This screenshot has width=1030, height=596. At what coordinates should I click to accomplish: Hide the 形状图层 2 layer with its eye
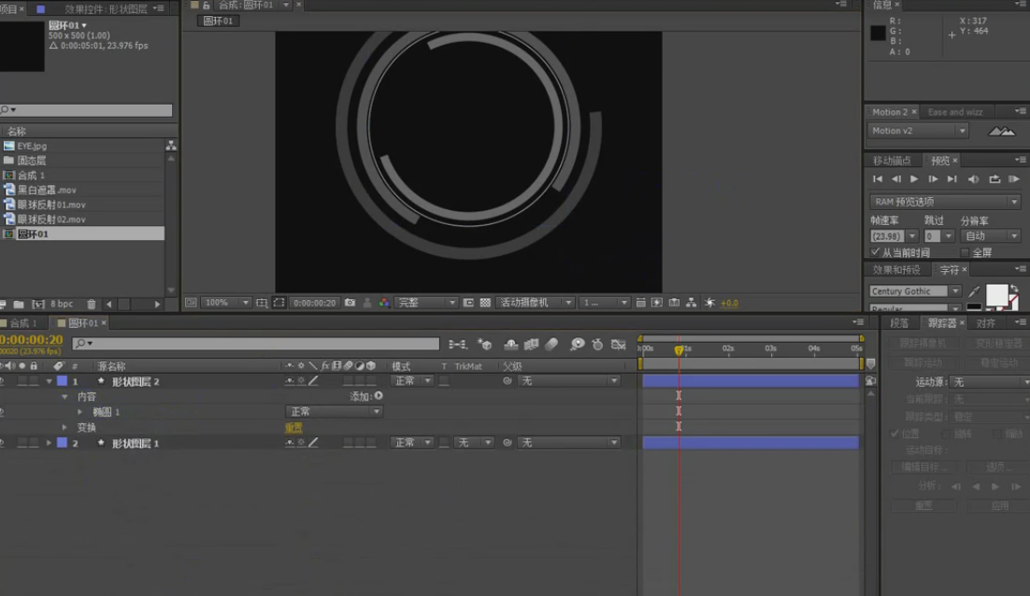(x=3, y=381)
